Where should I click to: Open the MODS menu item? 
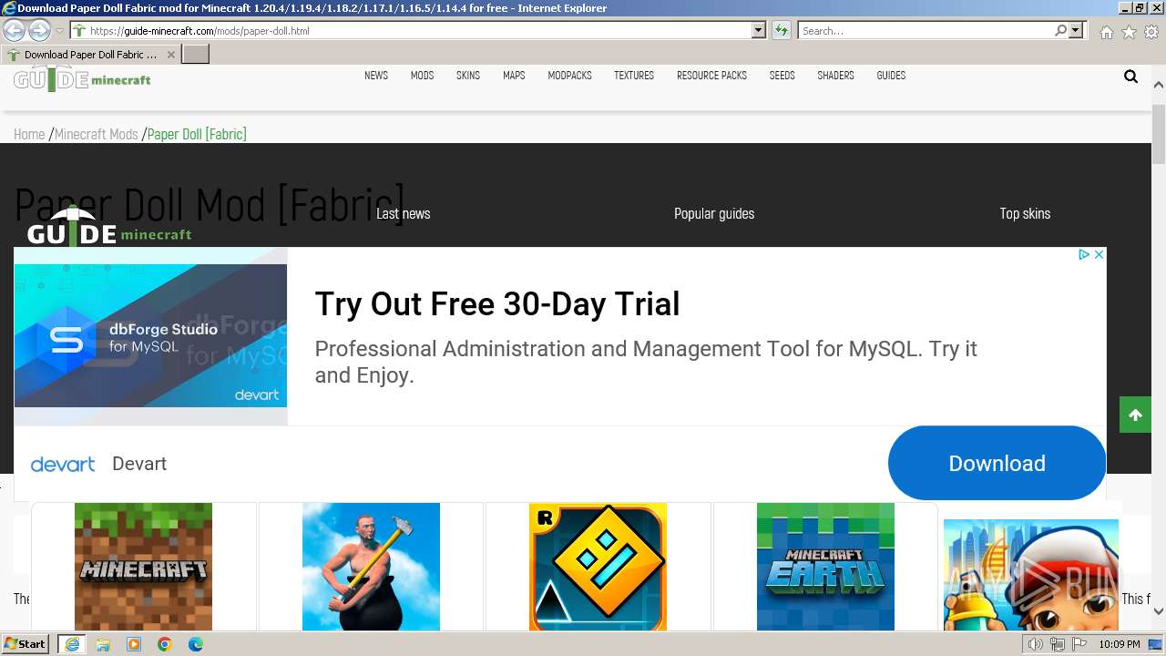point(422,76)
